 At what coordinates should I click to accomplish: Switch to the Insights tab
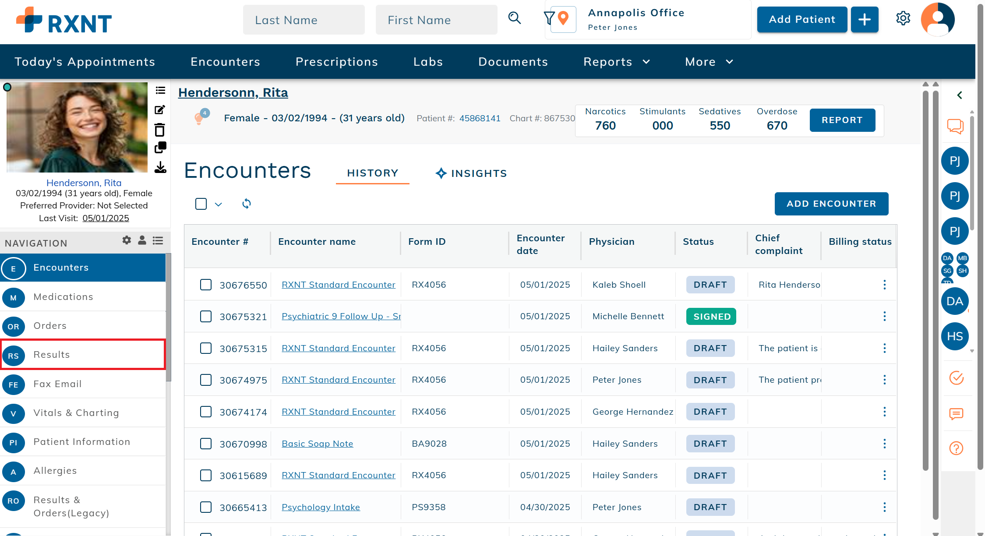(471, 173)
